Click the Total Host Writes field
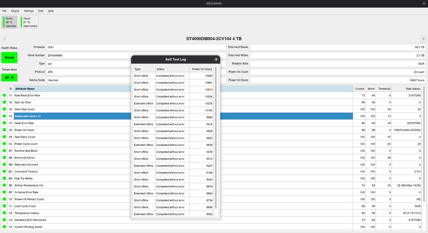 [x=338, y=55]
